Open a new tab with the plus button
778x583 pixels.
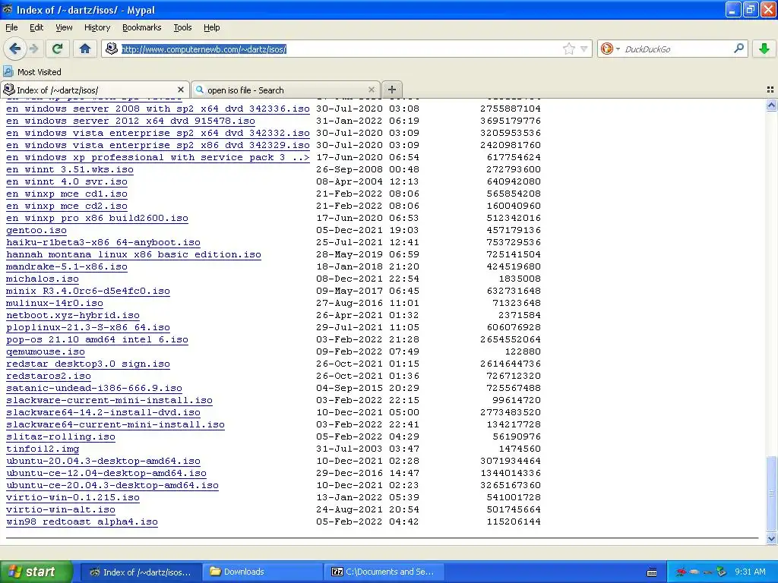pos(391,90)
